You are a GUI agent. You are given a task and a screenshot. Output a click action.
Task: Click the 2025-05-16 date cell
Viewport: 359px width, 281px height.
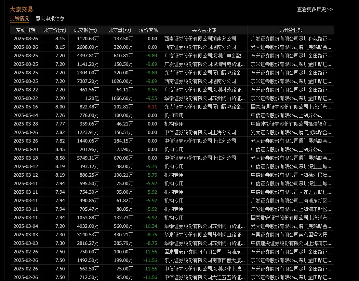[x=26, y=107]
